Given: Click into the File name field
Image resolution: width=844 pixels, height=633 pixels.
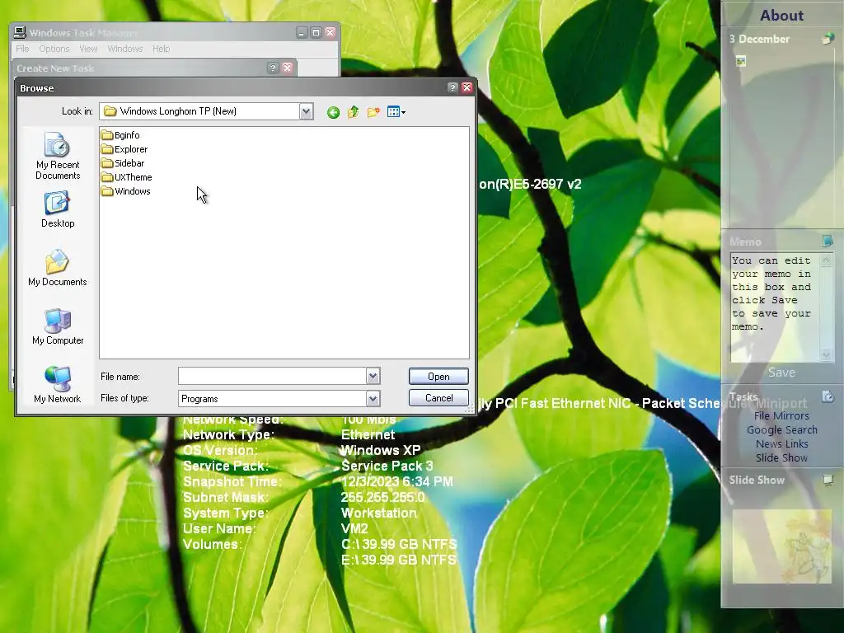Looking at the screenshot, I should pos(272,376).
